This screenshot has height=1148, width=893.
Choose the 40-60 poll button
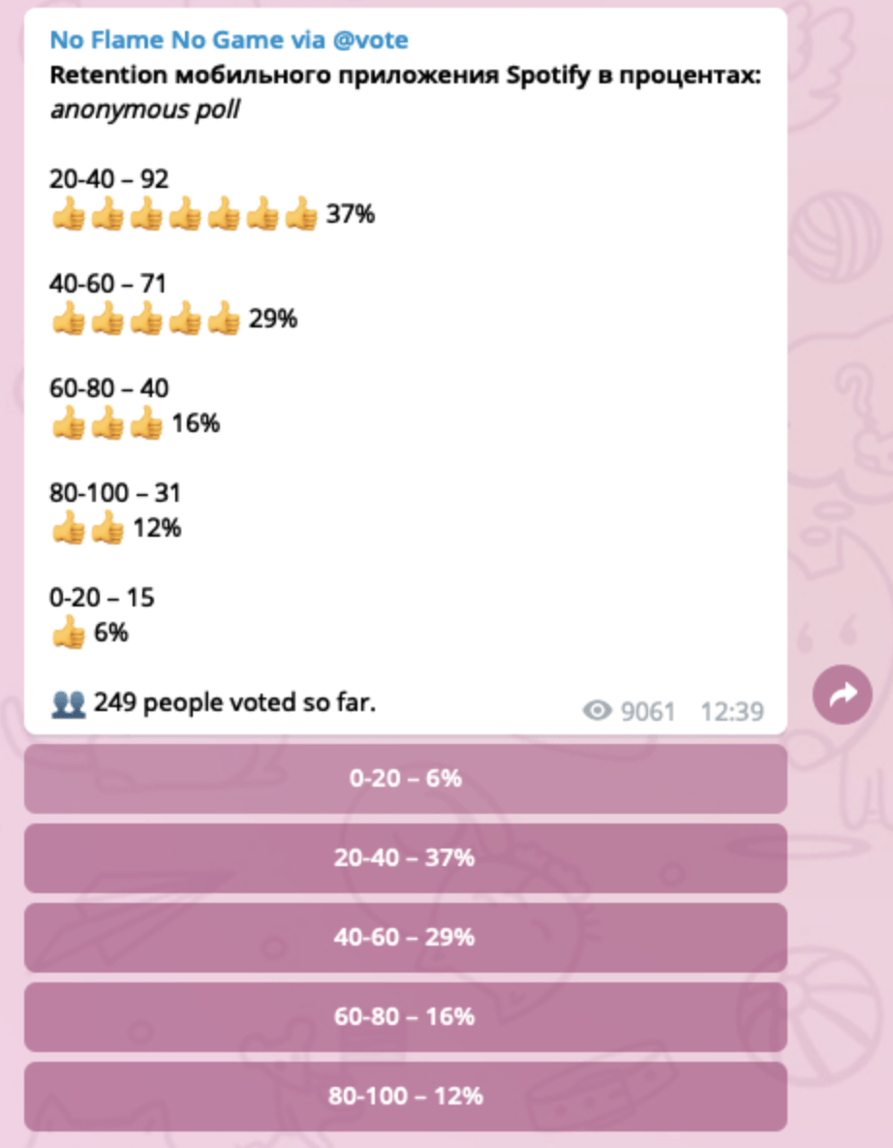coord(405,937)
